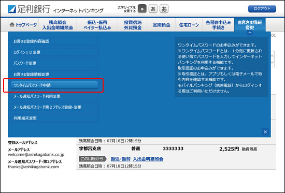Close the blue dropdown panel with X
Image resolution: width=285 pixels, height=193 pixels.
coord(265,132)
